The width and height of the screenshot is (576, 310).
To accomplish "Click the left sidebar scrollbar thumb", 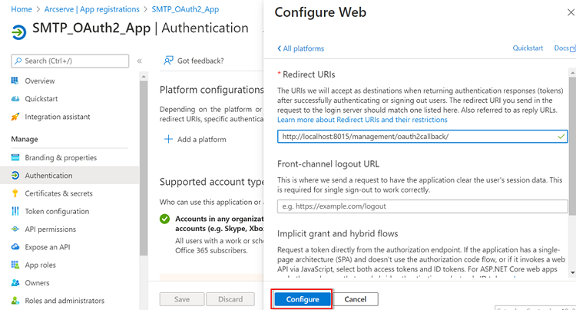I will pos(144,168).
